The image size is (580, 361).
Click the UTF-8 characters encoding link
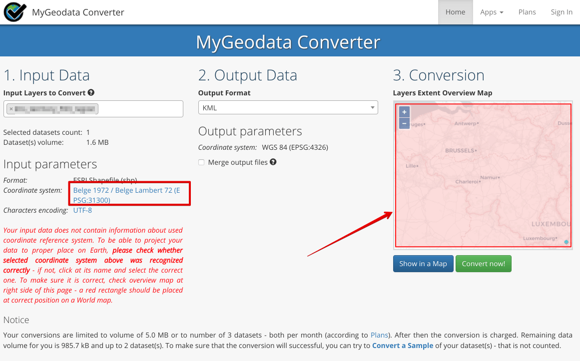[82, 210]
